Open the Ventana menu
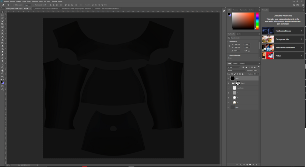The width and height of the screenshot is (306, 167). tap(54, 1)
